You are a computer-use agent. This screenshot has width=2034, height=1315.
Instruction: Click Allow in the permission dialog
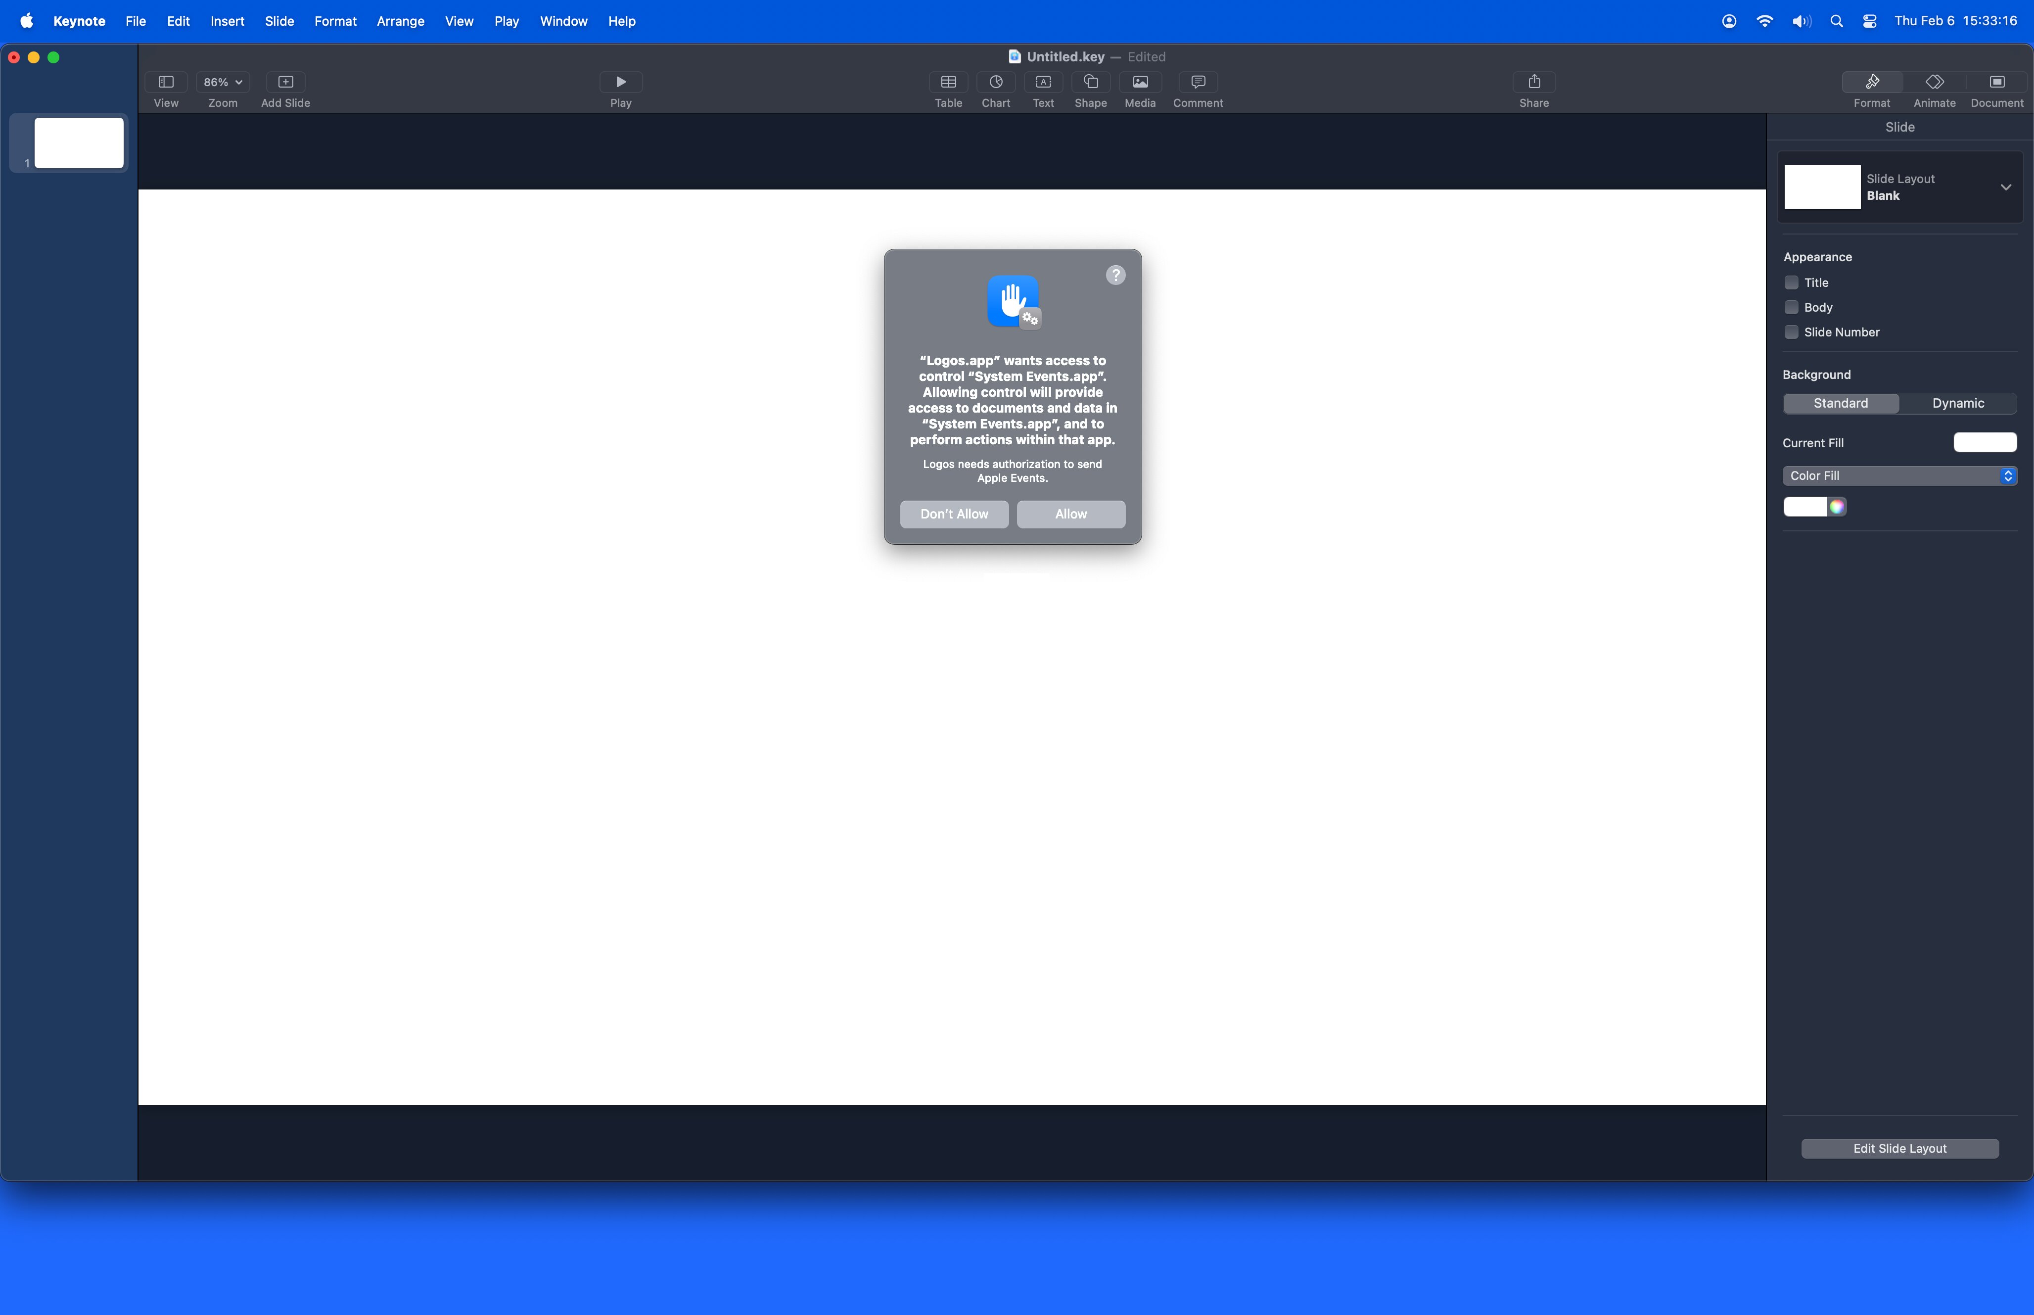tap(1071, 514)
